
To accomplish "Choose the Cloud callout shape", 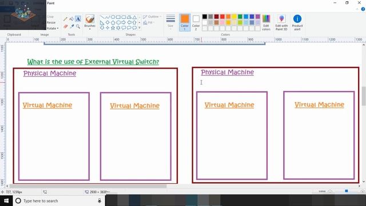I will coord(134,28).
